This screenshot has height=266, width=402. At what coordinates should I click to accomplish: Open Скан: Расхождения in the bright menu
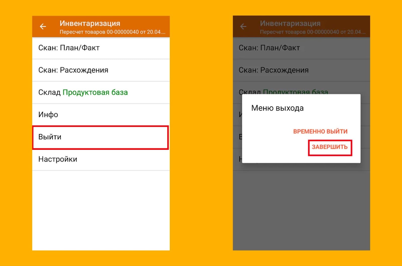coord(73,70)
